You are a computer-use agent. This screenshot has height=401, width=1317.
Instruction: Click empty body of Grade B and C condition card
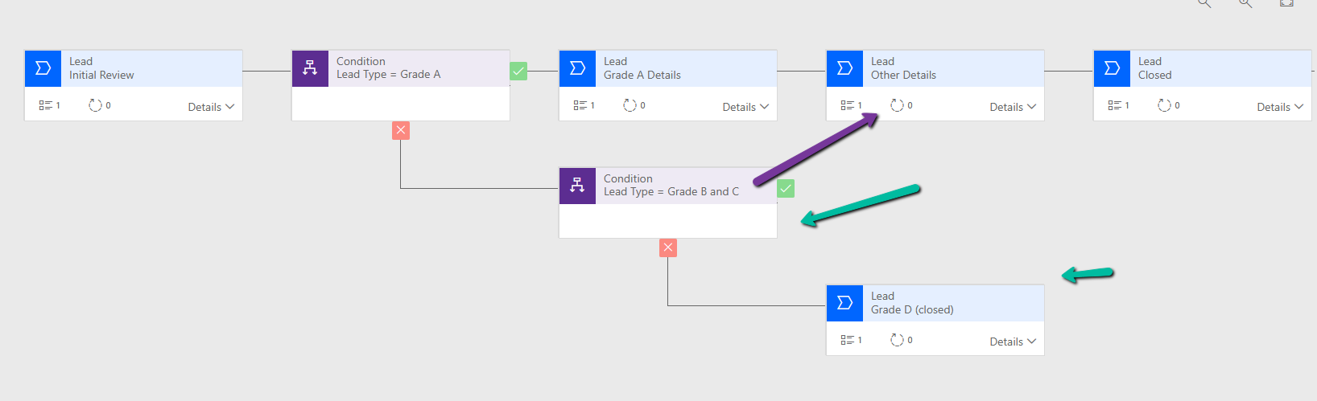click(x=668, y=221)
